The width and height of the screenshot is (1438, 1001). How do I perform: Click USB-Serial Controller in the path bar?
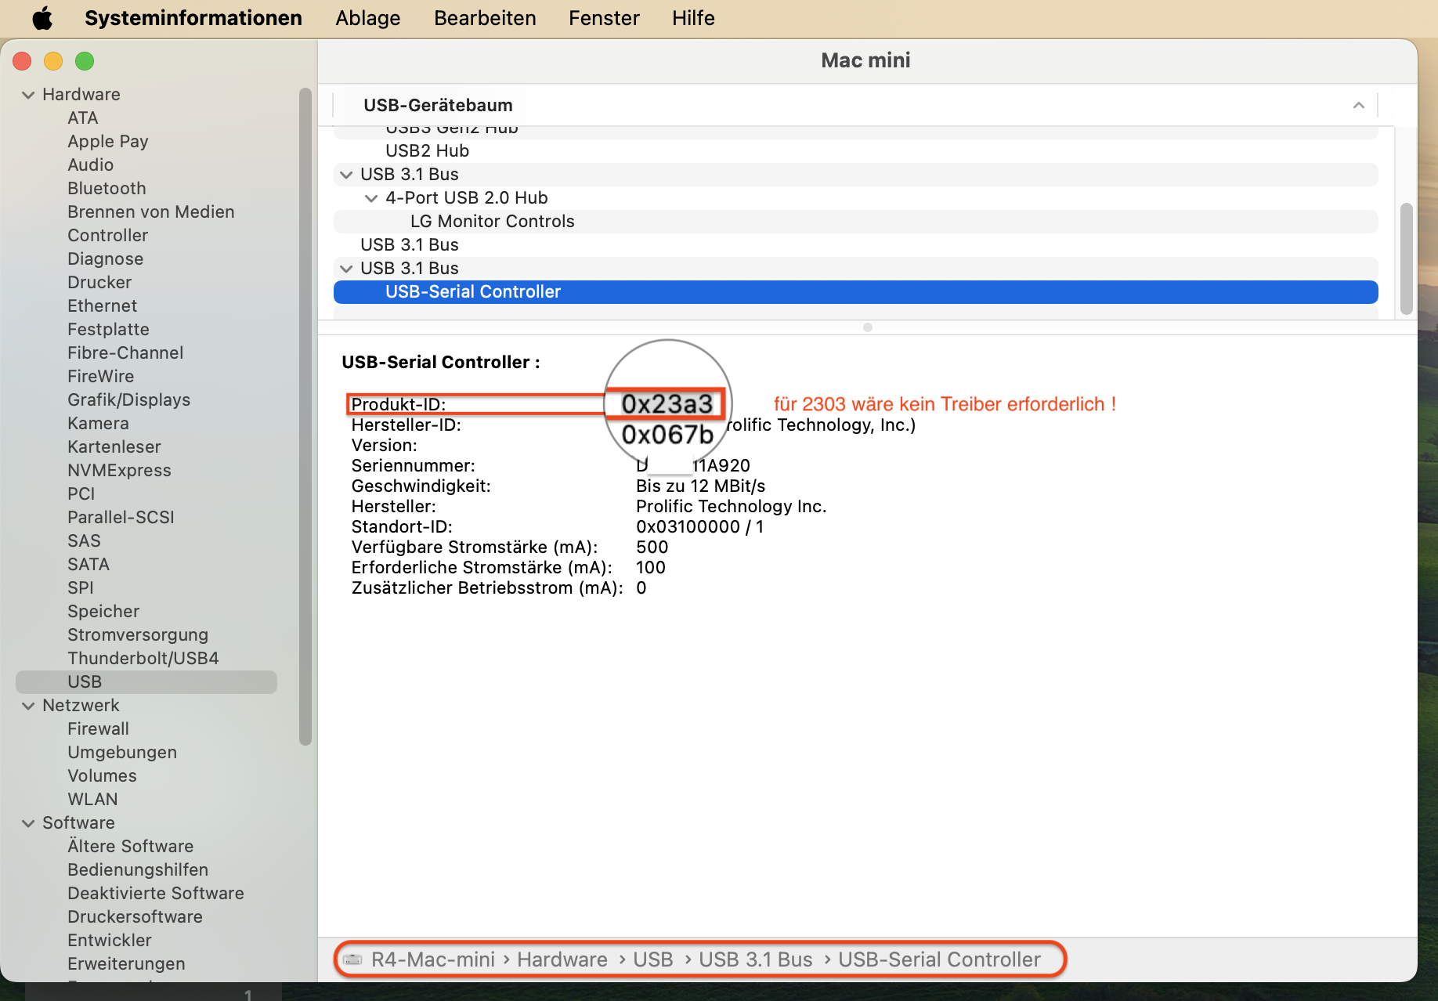click(940, 959)
